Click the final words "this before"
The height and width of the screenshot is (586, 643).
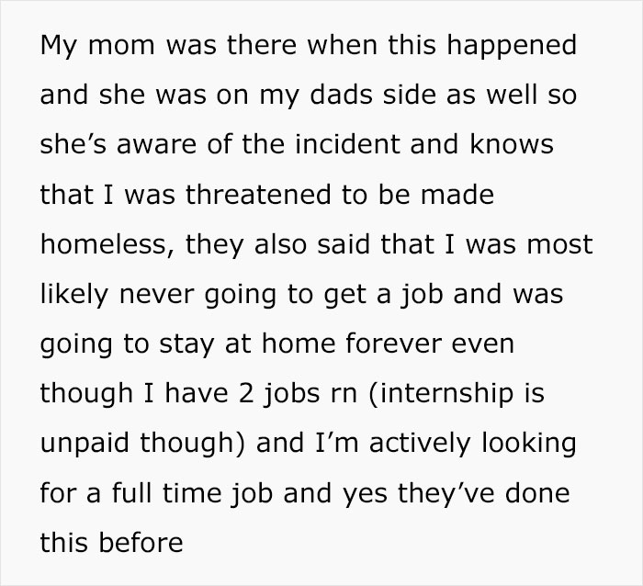(111, 543)
